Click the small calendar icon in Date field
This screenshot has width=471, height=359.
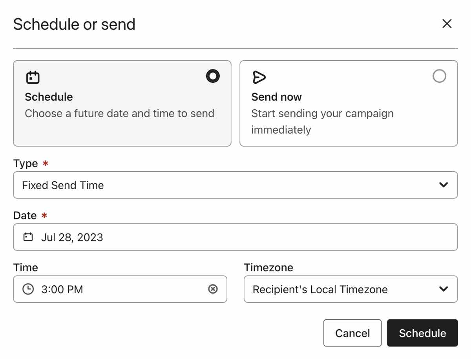point(28,237)
